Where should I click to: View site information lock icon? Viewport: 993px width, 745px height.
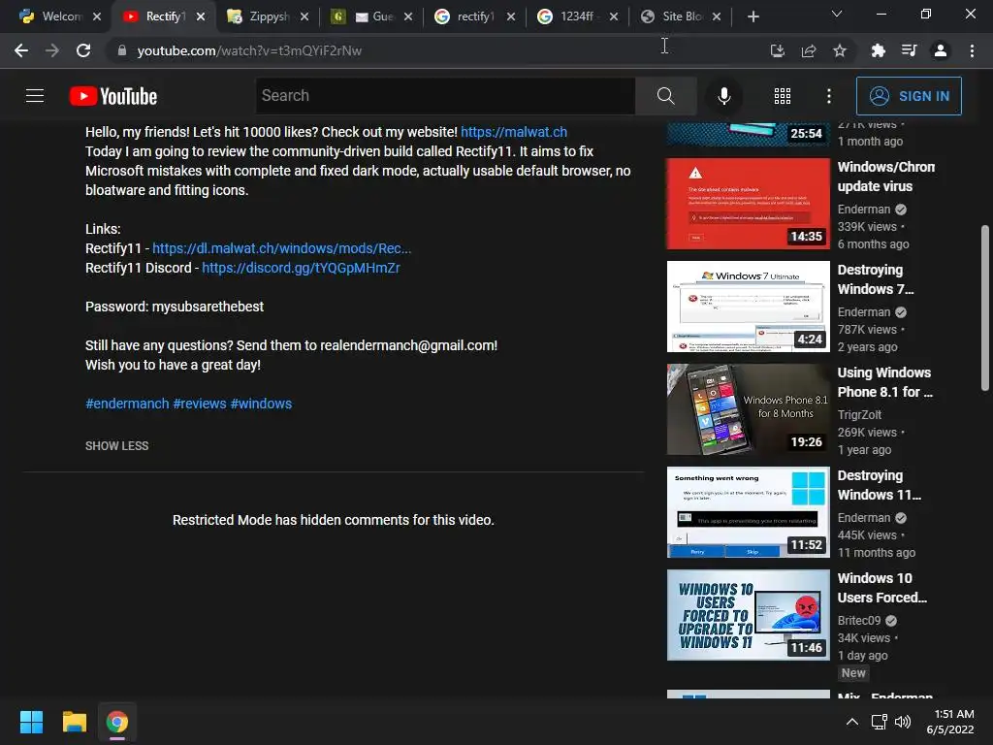tap(121, 50)
